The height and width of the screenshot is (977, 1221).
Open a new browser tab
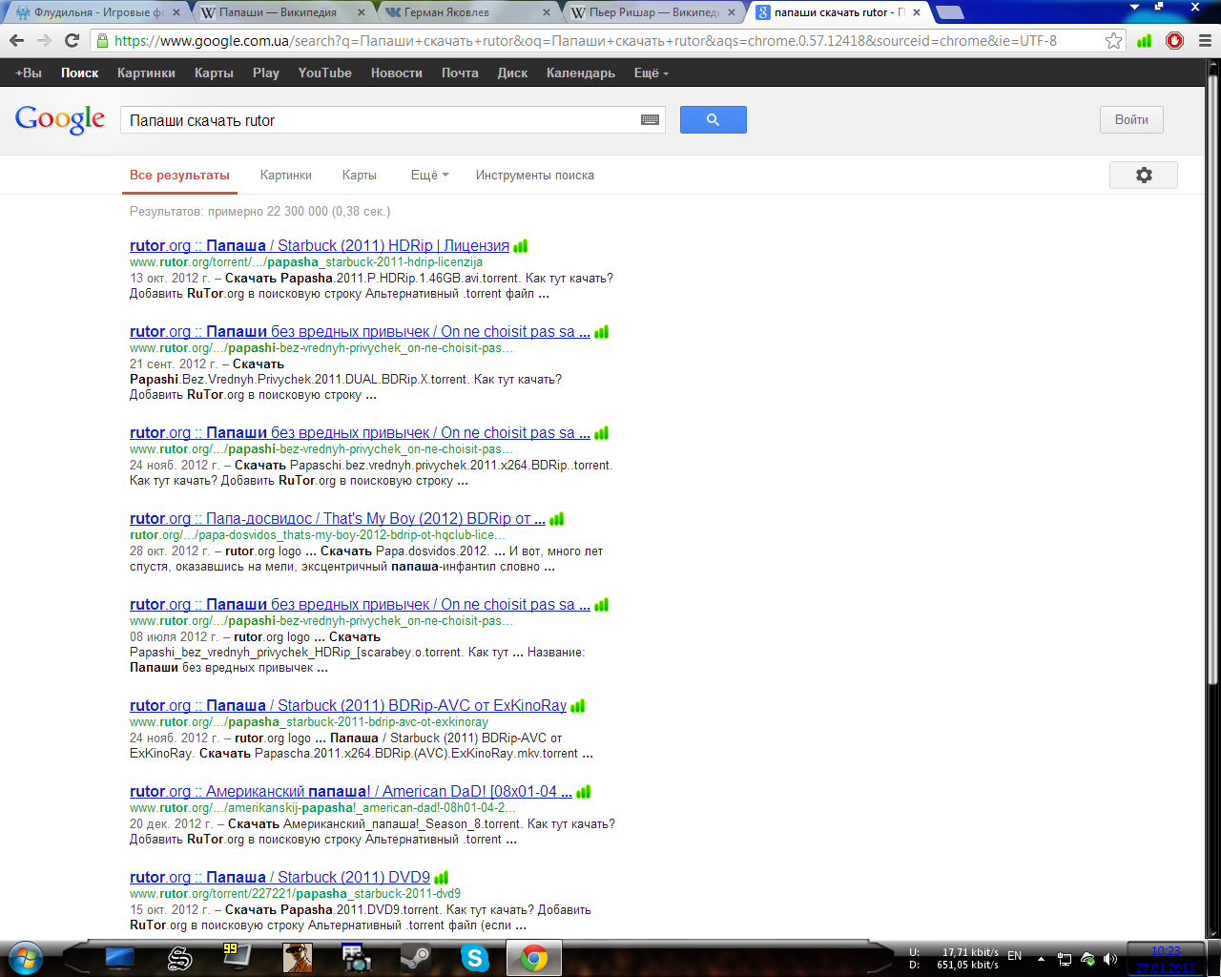(x=949, y=12)
